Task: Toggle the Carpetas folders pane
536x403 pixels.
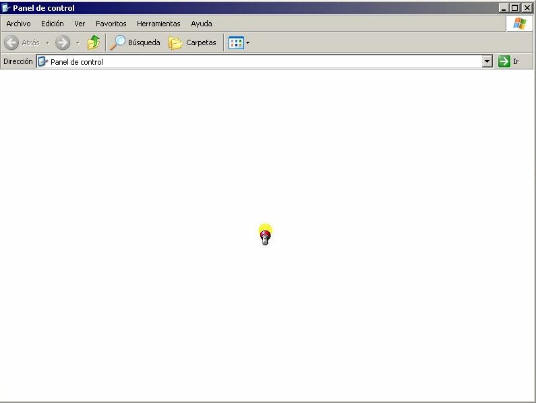Action: (192, 42)
